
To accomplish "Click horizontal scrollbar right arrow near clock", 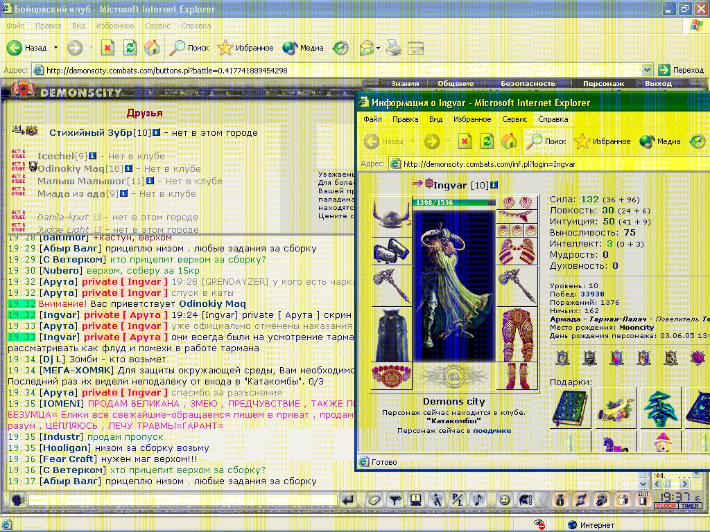I will coord(684,484).
